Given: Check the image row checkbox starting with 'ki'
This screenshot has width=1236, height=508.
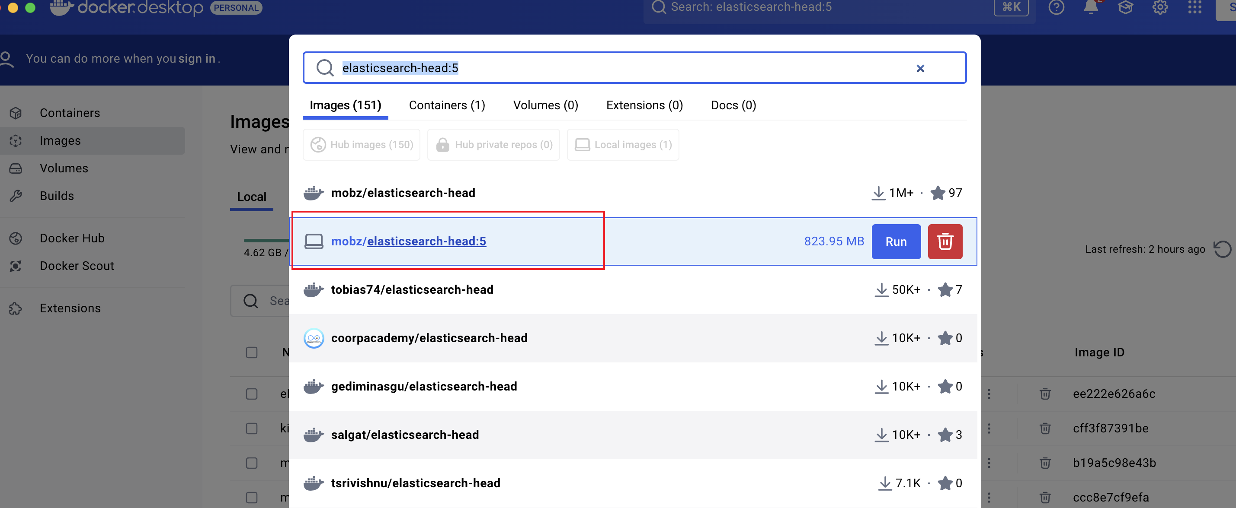Looking at the screenshot, I should [x=251, y=429].
